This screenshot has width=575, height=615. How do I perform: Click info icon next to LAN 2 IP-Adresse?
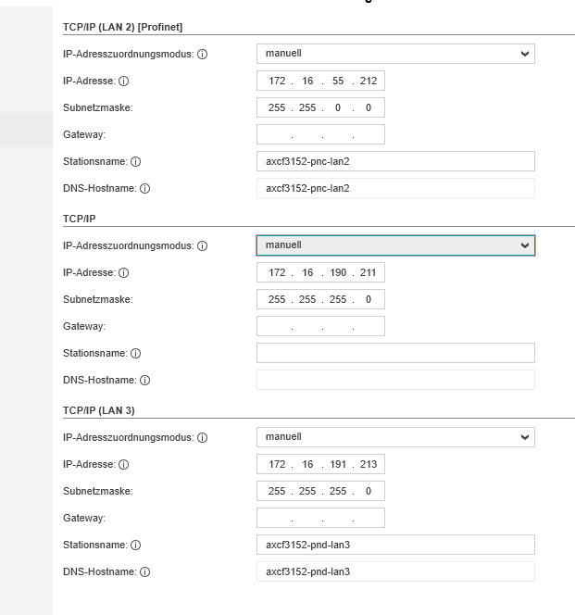tap(123, 82)
